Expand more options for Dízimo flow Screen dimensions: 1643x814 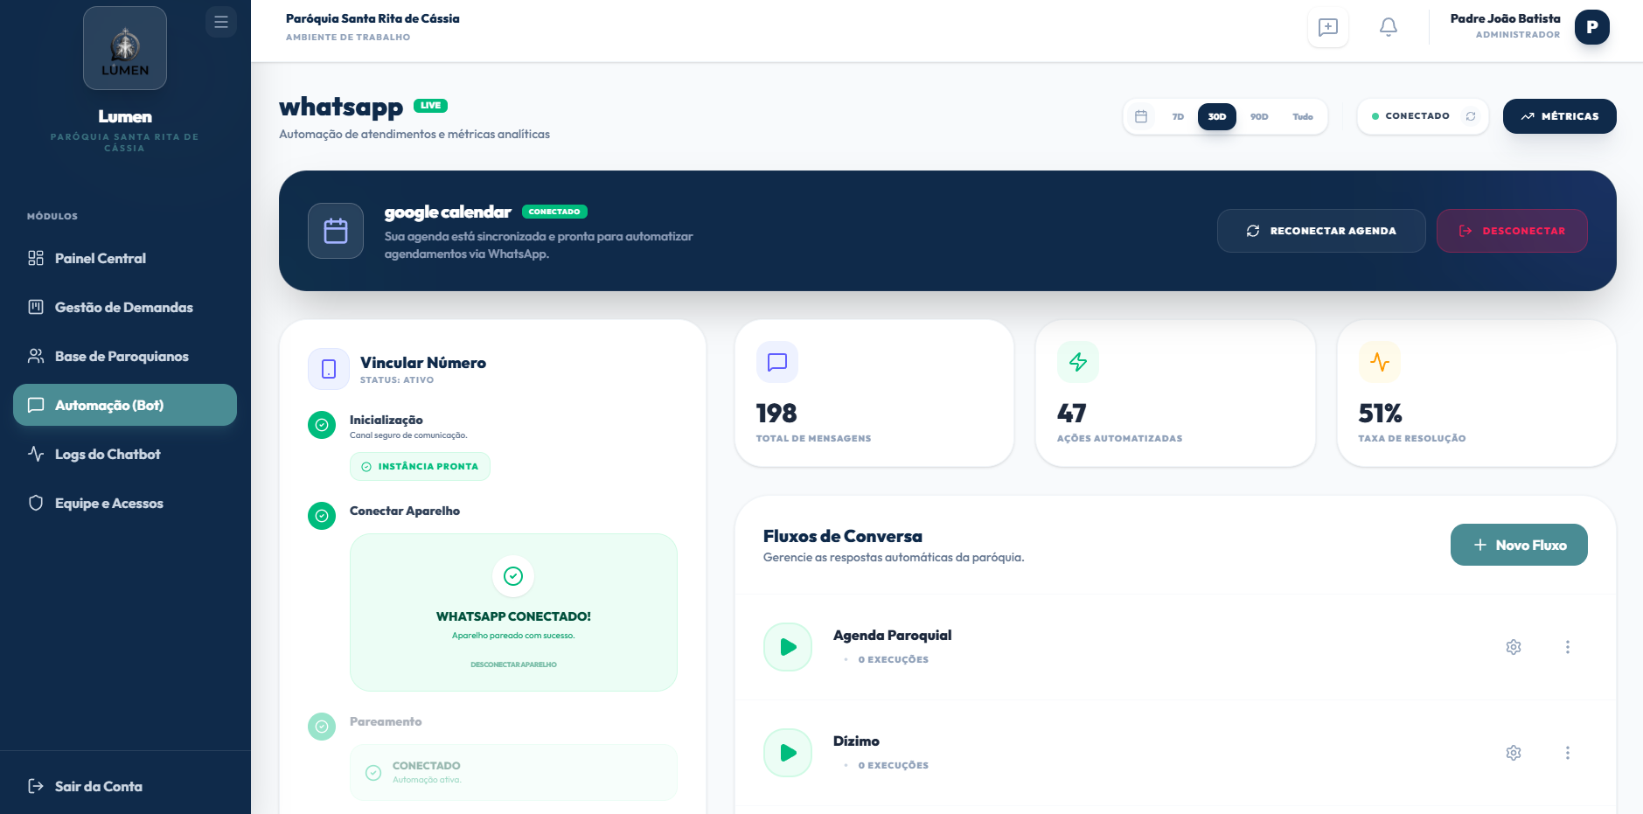point(1567,753)
